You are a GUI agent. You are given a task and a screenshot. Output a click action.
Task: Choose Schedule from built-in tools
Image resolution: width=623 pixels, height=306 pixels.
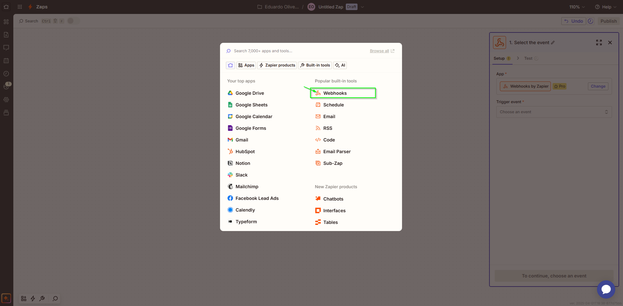point(330,105)
